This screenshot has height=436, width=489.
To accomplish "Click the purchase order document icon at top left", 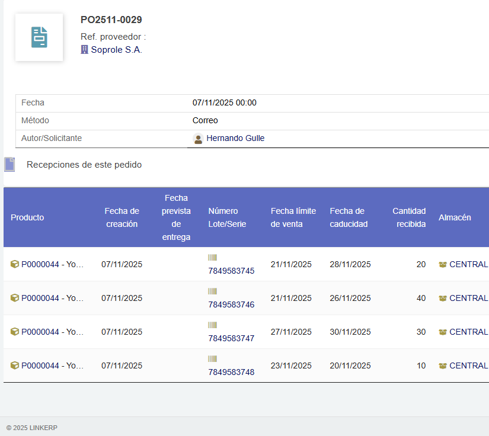I will pos(39,37).
